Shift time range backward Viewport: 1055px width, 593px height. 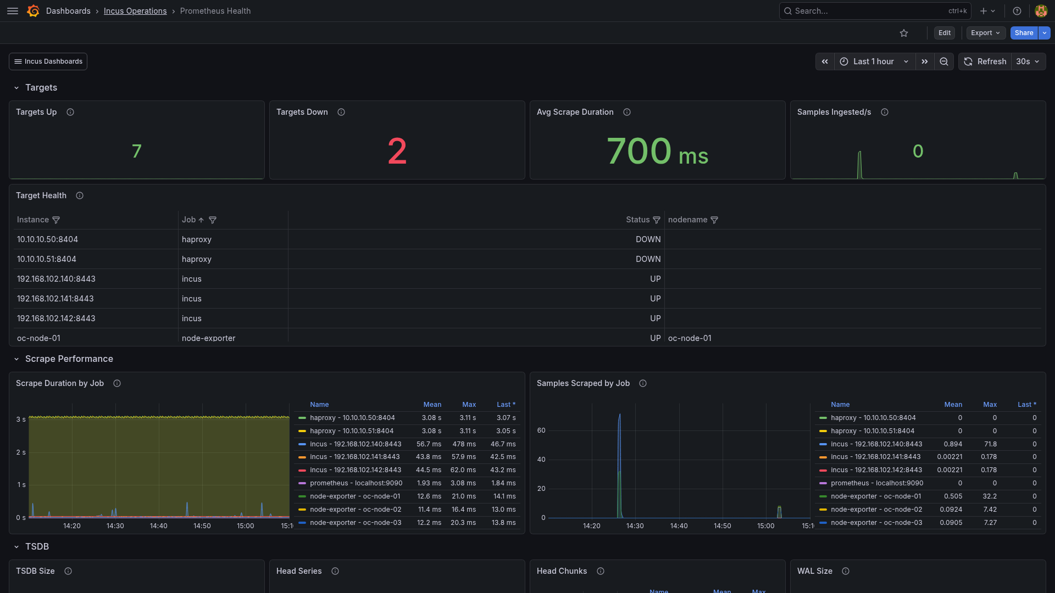825,61
